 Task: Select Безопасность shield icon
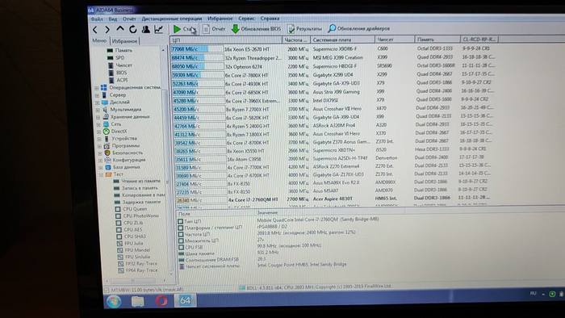click(x=107, y=153)
